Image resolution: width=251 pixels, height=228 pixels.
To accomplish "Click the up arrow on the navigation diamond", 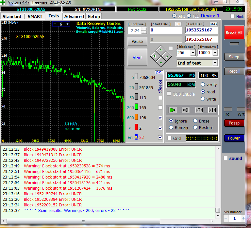I will pyautogui.click(x=160, y=50).
